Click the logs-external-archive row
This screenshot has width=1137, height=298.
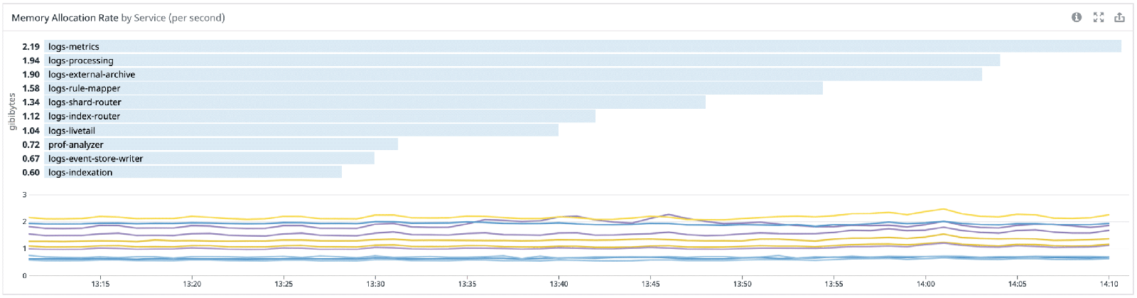point(513,74)
